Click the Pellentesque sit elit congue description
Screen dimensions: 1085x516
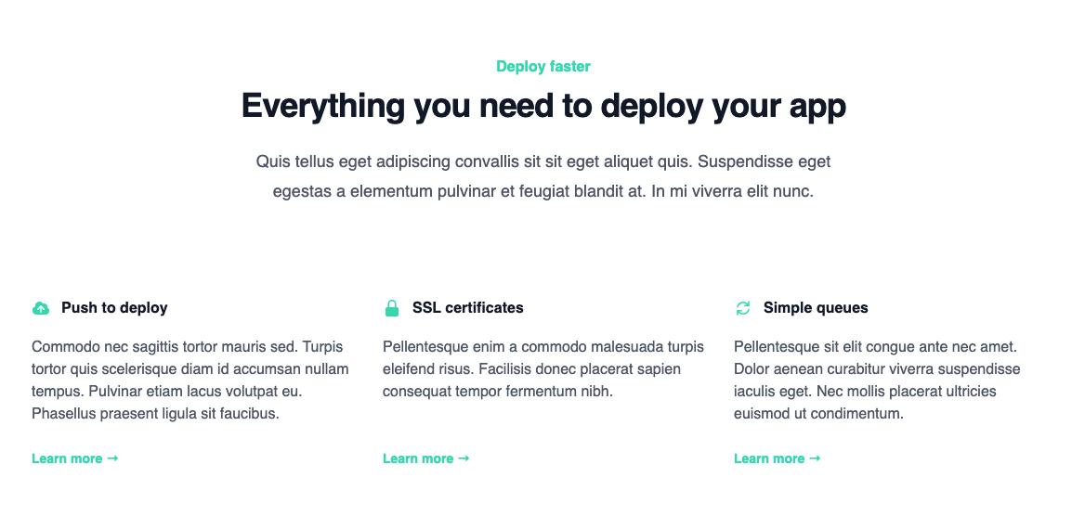(877, 381)
